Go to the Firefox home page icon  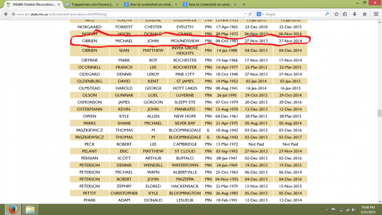(x=365, y=14)
